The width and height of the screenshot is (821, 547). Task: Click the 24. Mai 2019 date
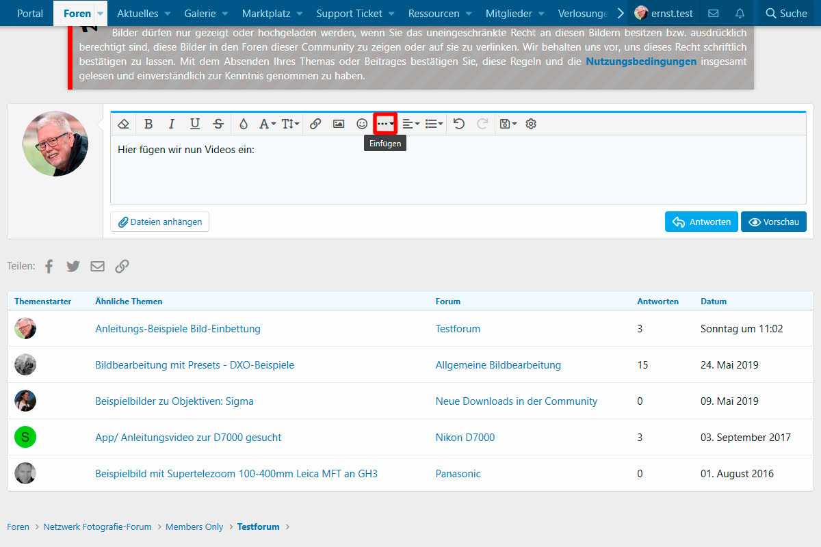(x=729, y=365)
